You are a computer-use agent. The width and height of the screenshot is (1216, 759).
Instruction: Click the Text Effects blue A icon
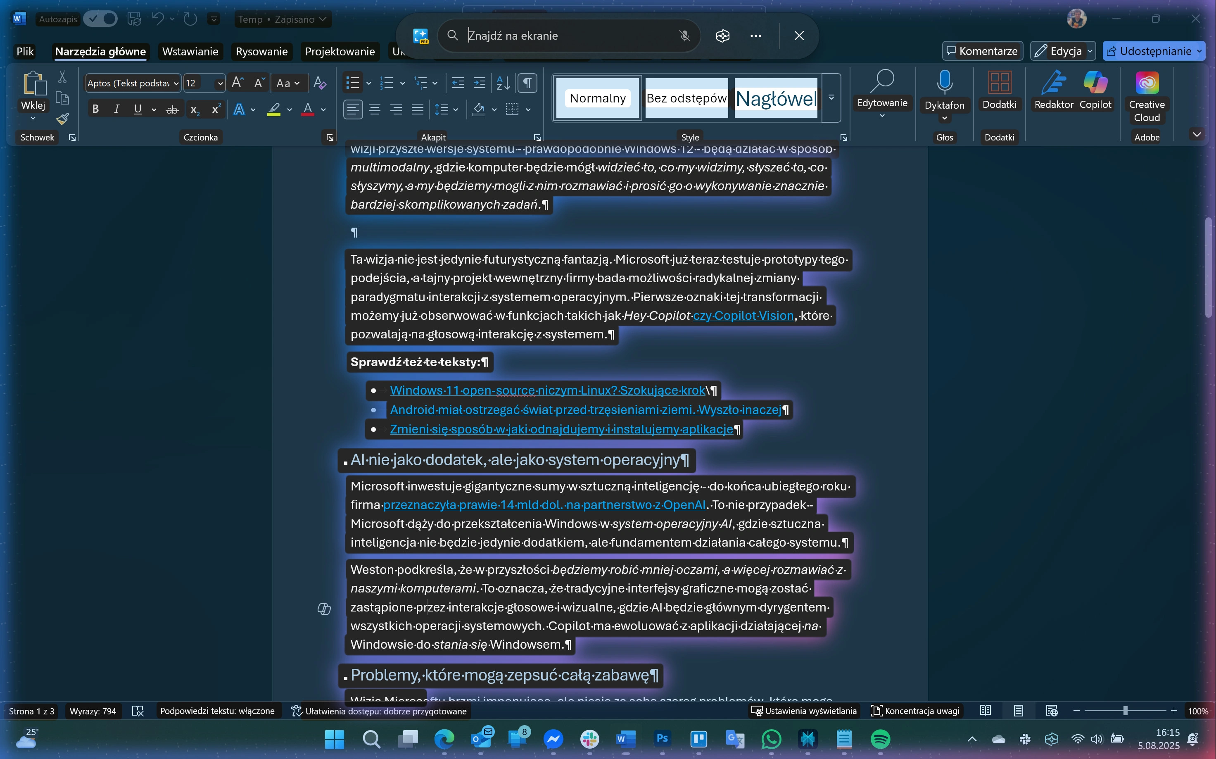point(240,109)
